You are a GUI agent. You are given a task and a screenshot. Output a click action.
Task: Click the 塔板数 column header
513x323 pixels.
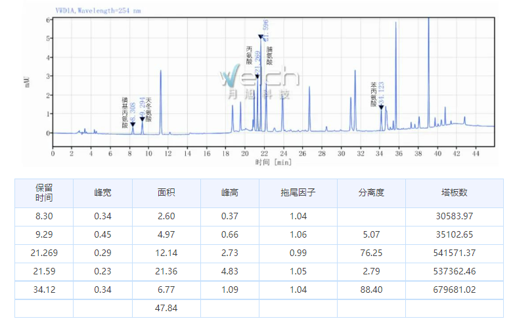[x=455, y=193]
